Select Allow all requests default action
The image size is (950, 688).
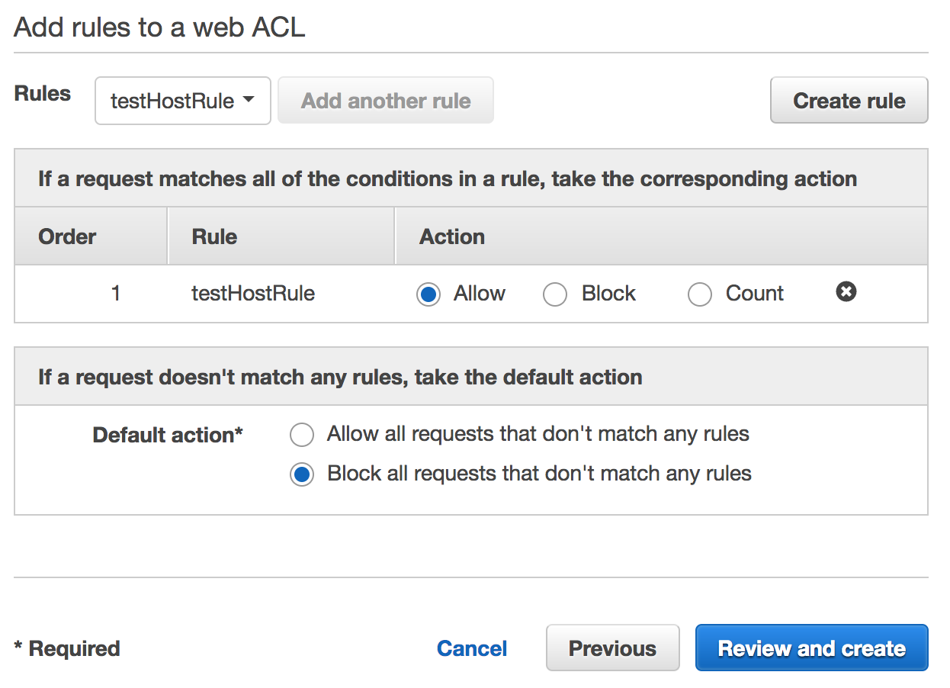[302, 436]
